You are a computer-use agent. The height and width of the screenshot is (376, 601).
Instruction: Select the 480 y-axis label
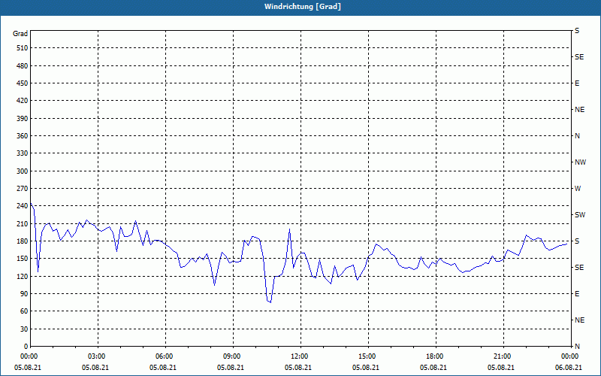[x=23, y=66]
